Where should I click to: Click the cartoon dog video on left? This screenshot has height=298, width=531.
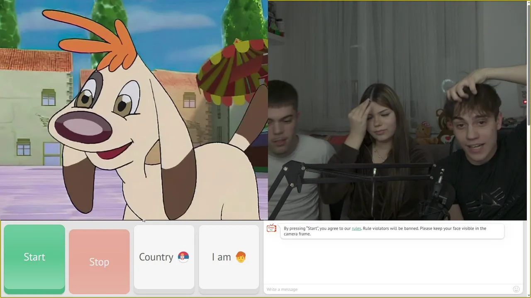(134, 110)
